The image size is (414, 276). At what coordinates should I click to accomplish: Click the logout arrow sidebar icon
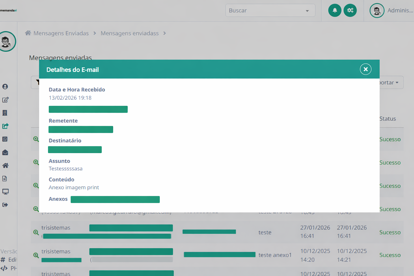click(x=5, y=205)
